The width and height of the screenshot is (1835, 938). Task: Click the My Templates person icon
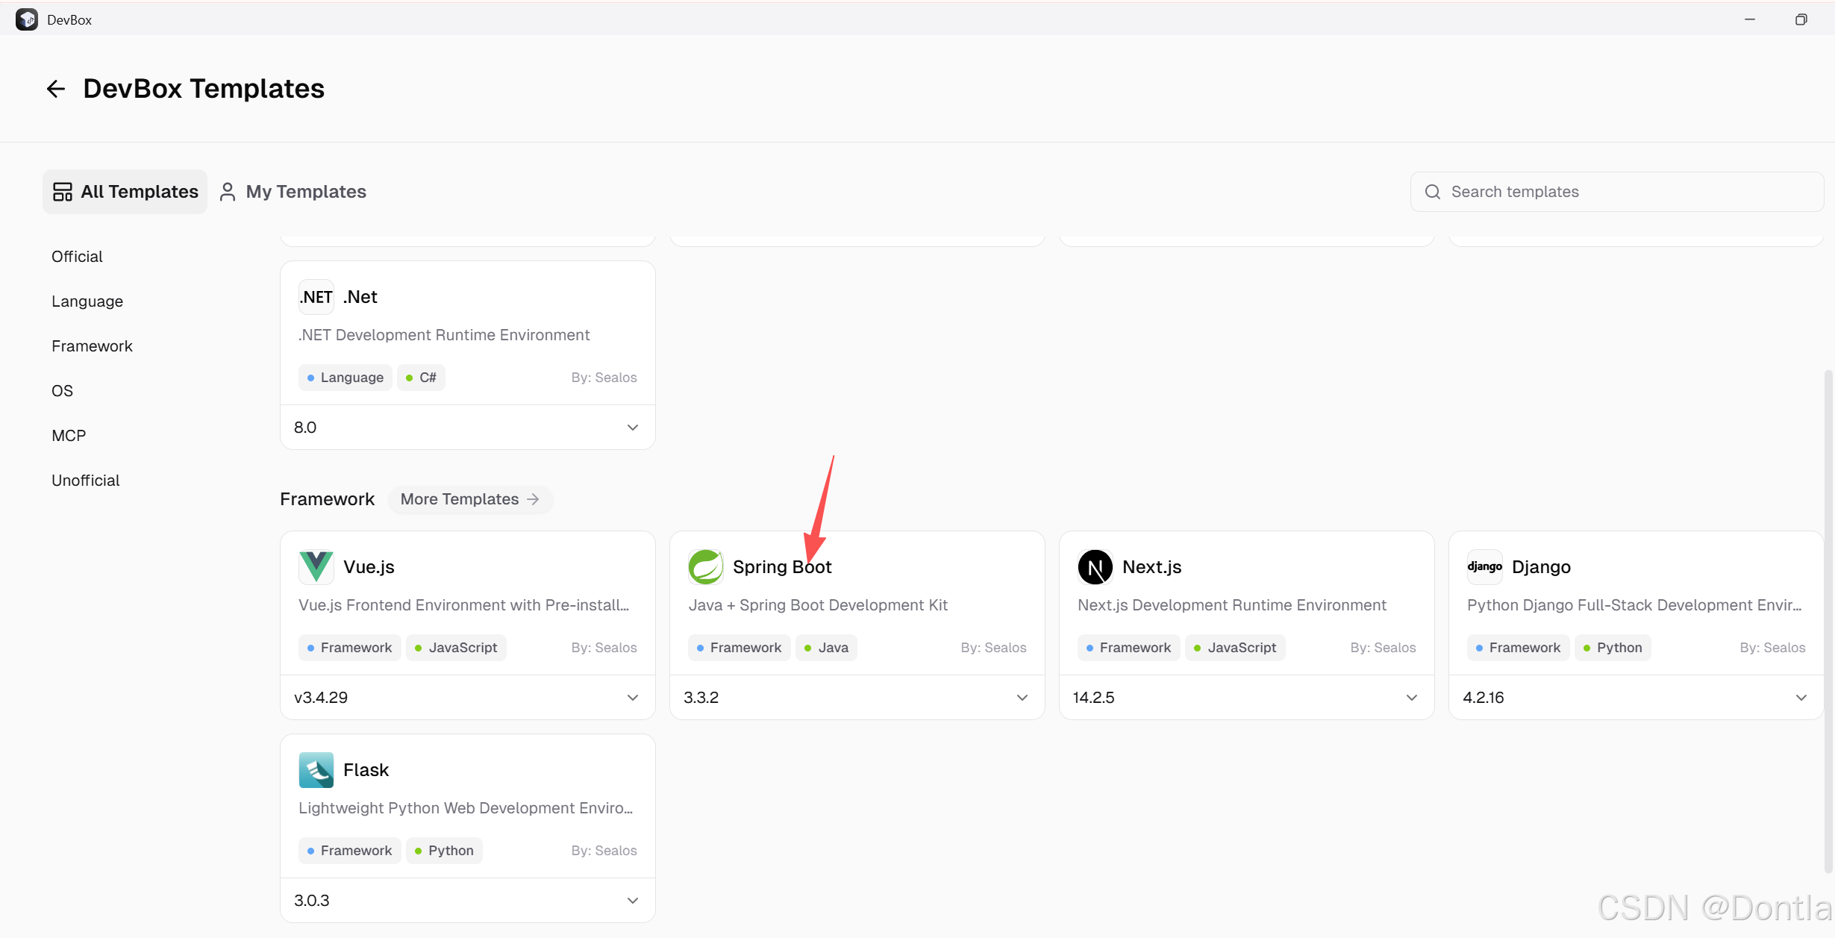point(228,192)
